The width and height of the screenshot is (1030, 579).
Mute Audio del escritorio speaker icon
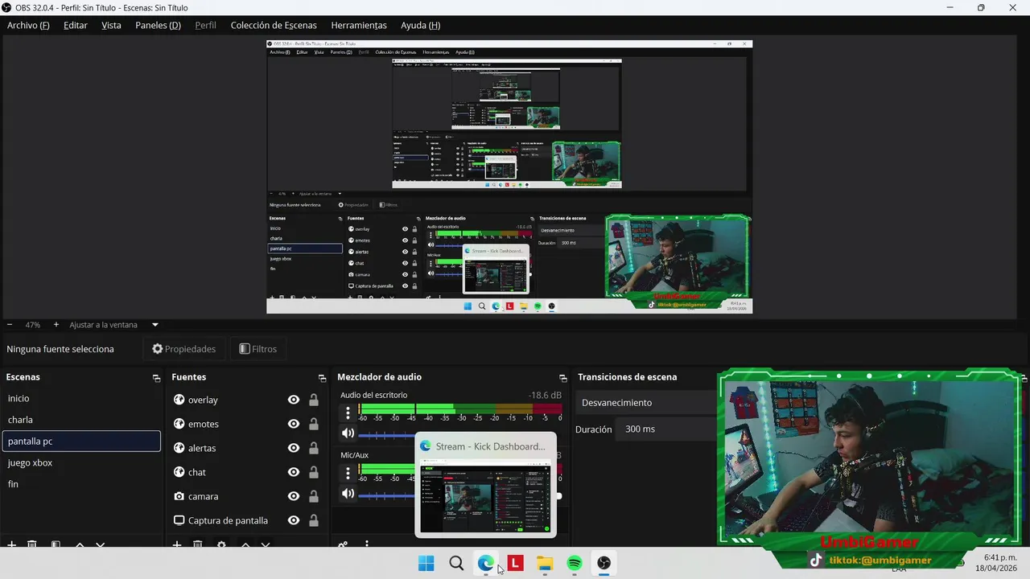click(x=348, y=433)
